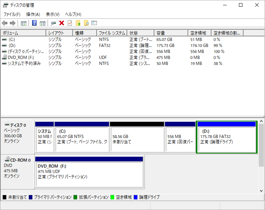Sort by the 状態 column header
265x210 pixels.
click(x=141, y=33)
